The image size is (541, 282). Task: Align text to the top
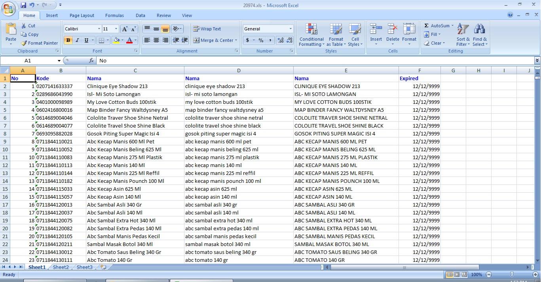(x=147, y=29)
